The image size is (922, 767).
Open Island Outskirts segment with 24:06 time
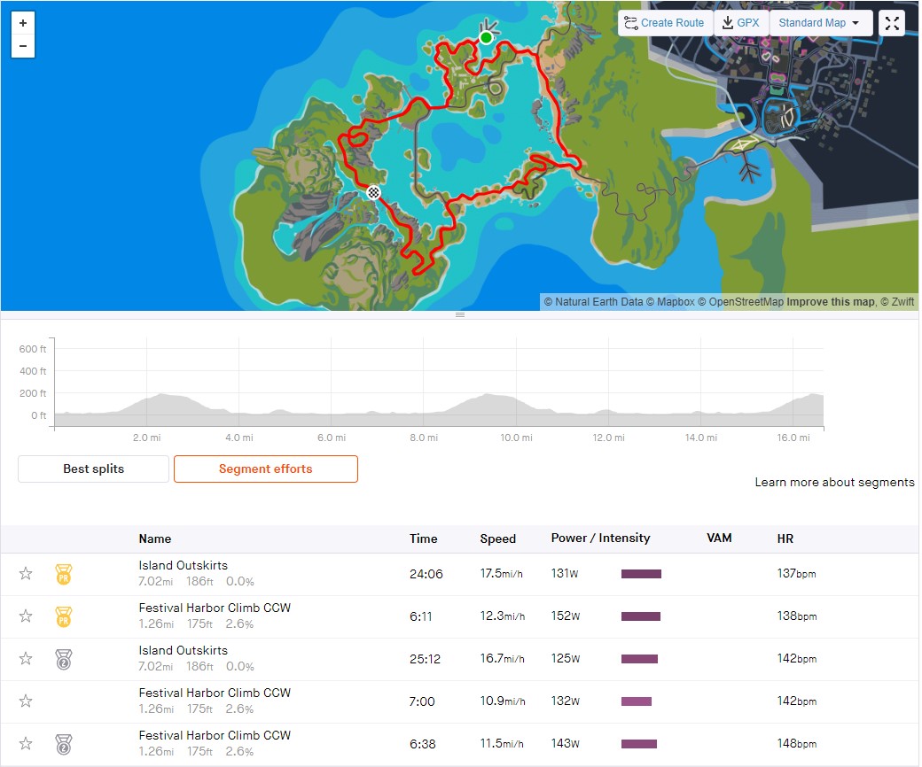tap(184, 566)
